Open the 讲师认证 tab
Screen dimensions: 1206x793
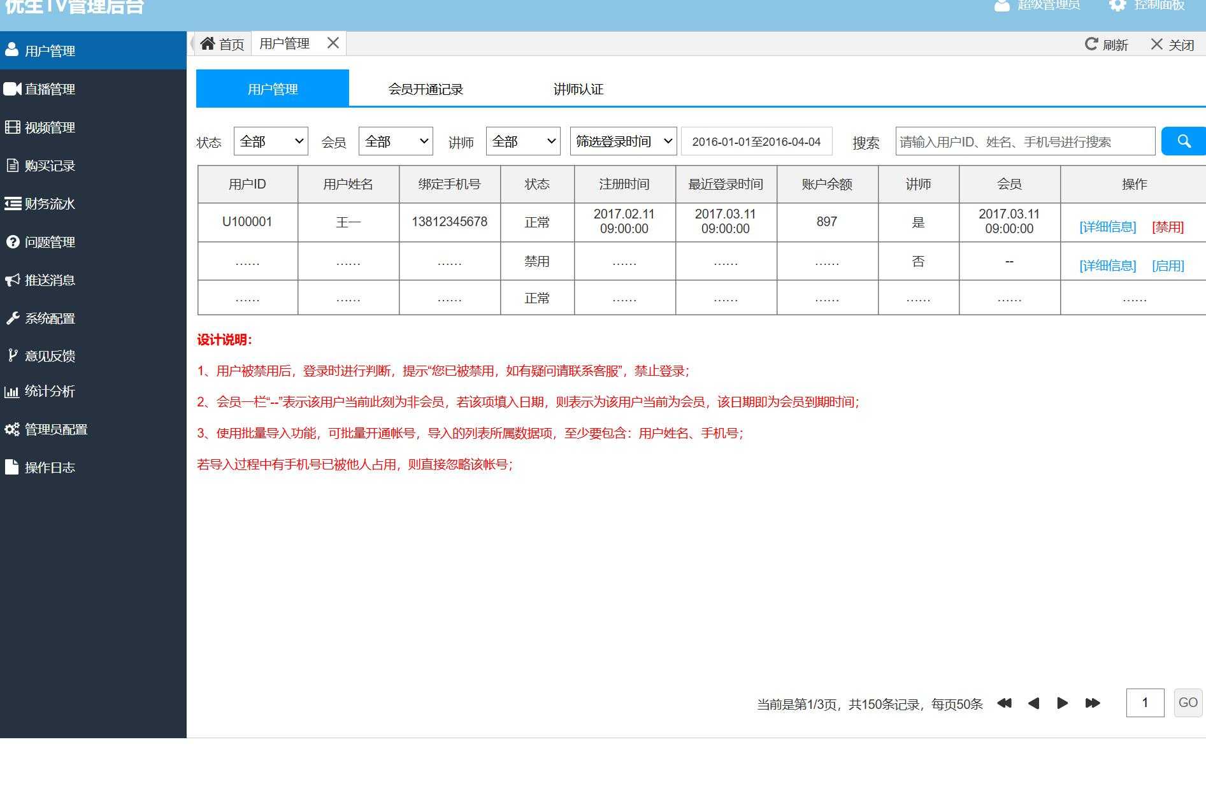578,89
